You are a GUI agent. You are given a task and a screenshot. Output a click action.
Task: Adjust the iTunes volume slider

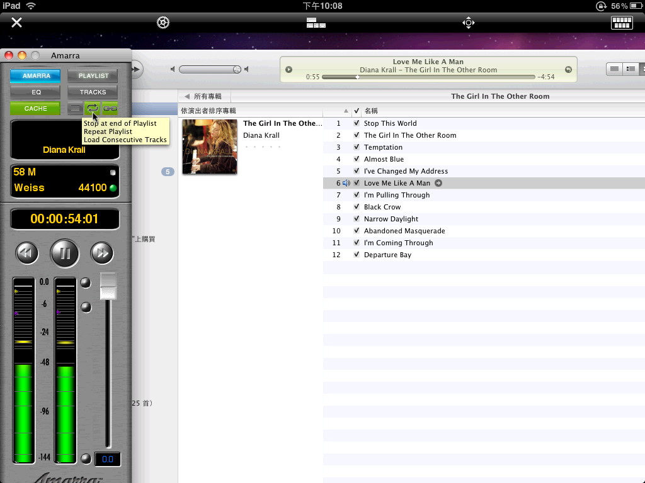pos(210,69)
